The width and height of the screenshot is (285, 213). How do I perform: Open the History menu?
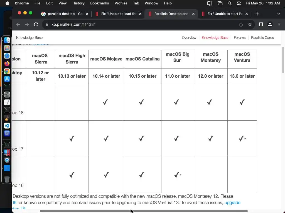(x=78, y=3)
